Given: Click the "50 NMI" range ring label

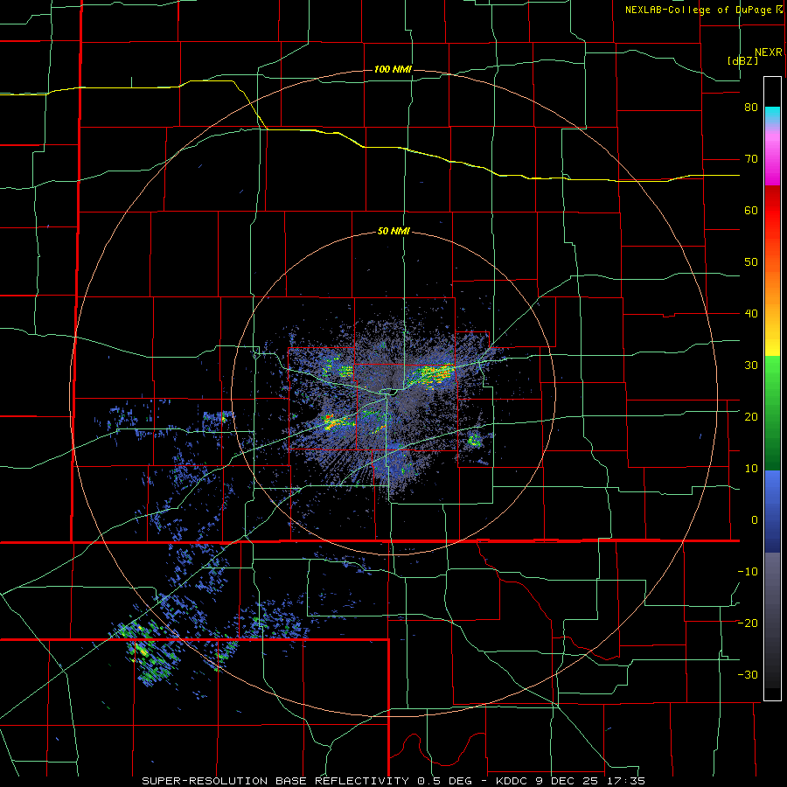Looking at the screenshot, I should [393, 232].
